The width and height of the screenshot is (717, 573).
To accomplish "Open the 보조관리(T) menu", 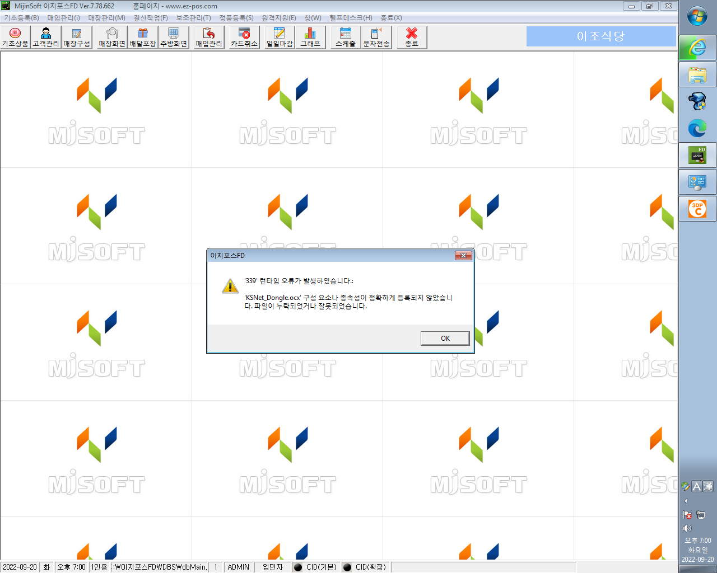I will 194,18.
